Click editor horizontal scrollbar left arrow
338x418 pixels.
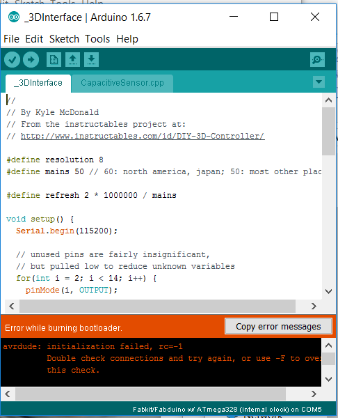pos(11,306)
